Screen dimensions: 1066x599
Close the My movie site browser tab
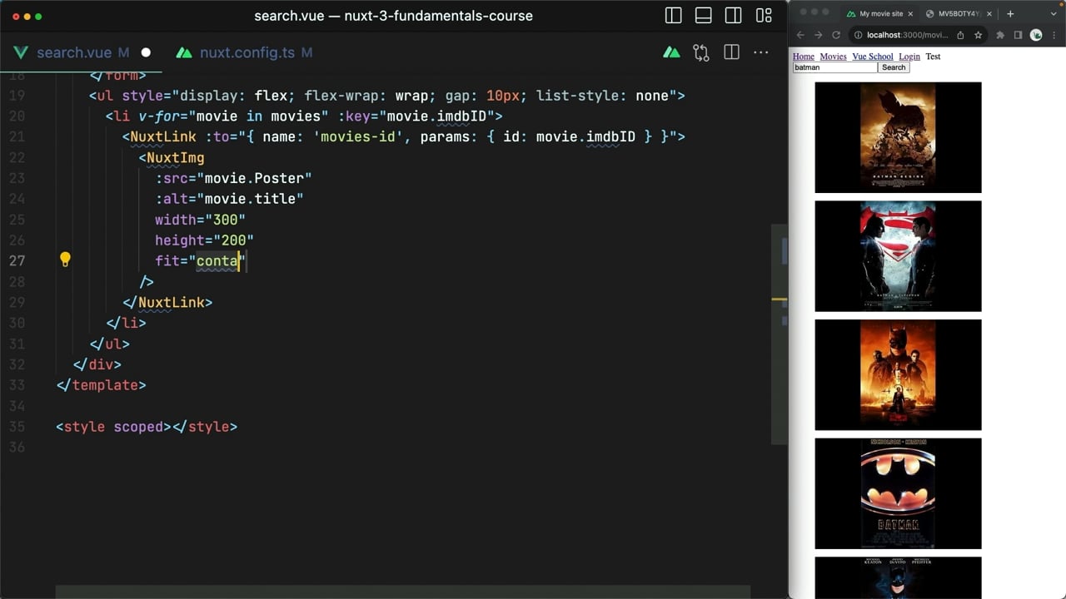tap(910, 13)
